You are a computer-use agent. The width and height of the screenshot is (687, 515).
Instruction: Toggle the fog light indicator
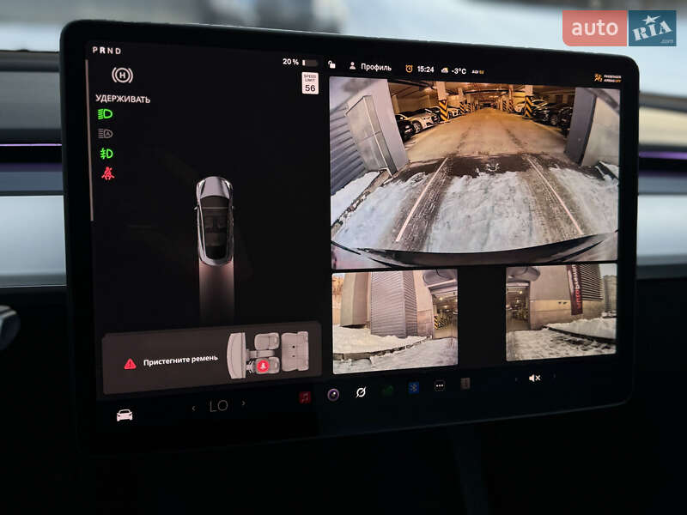[x=106, y=154]
